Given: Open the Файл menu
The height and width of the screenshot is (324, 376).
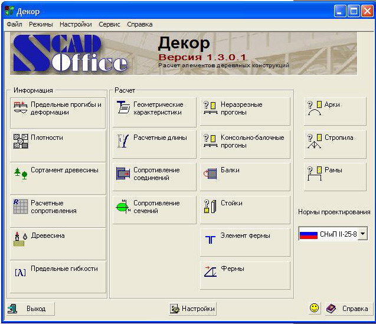Looking at the screenshot, I should coord(14,24).
